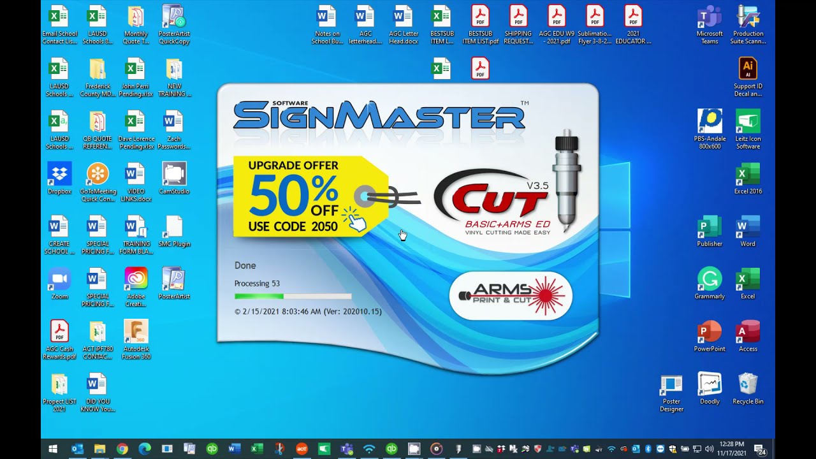This screenshot has height=459, width=816.
Task: Click the ARMS Print & Cut badge
Action: coord(511,295)
